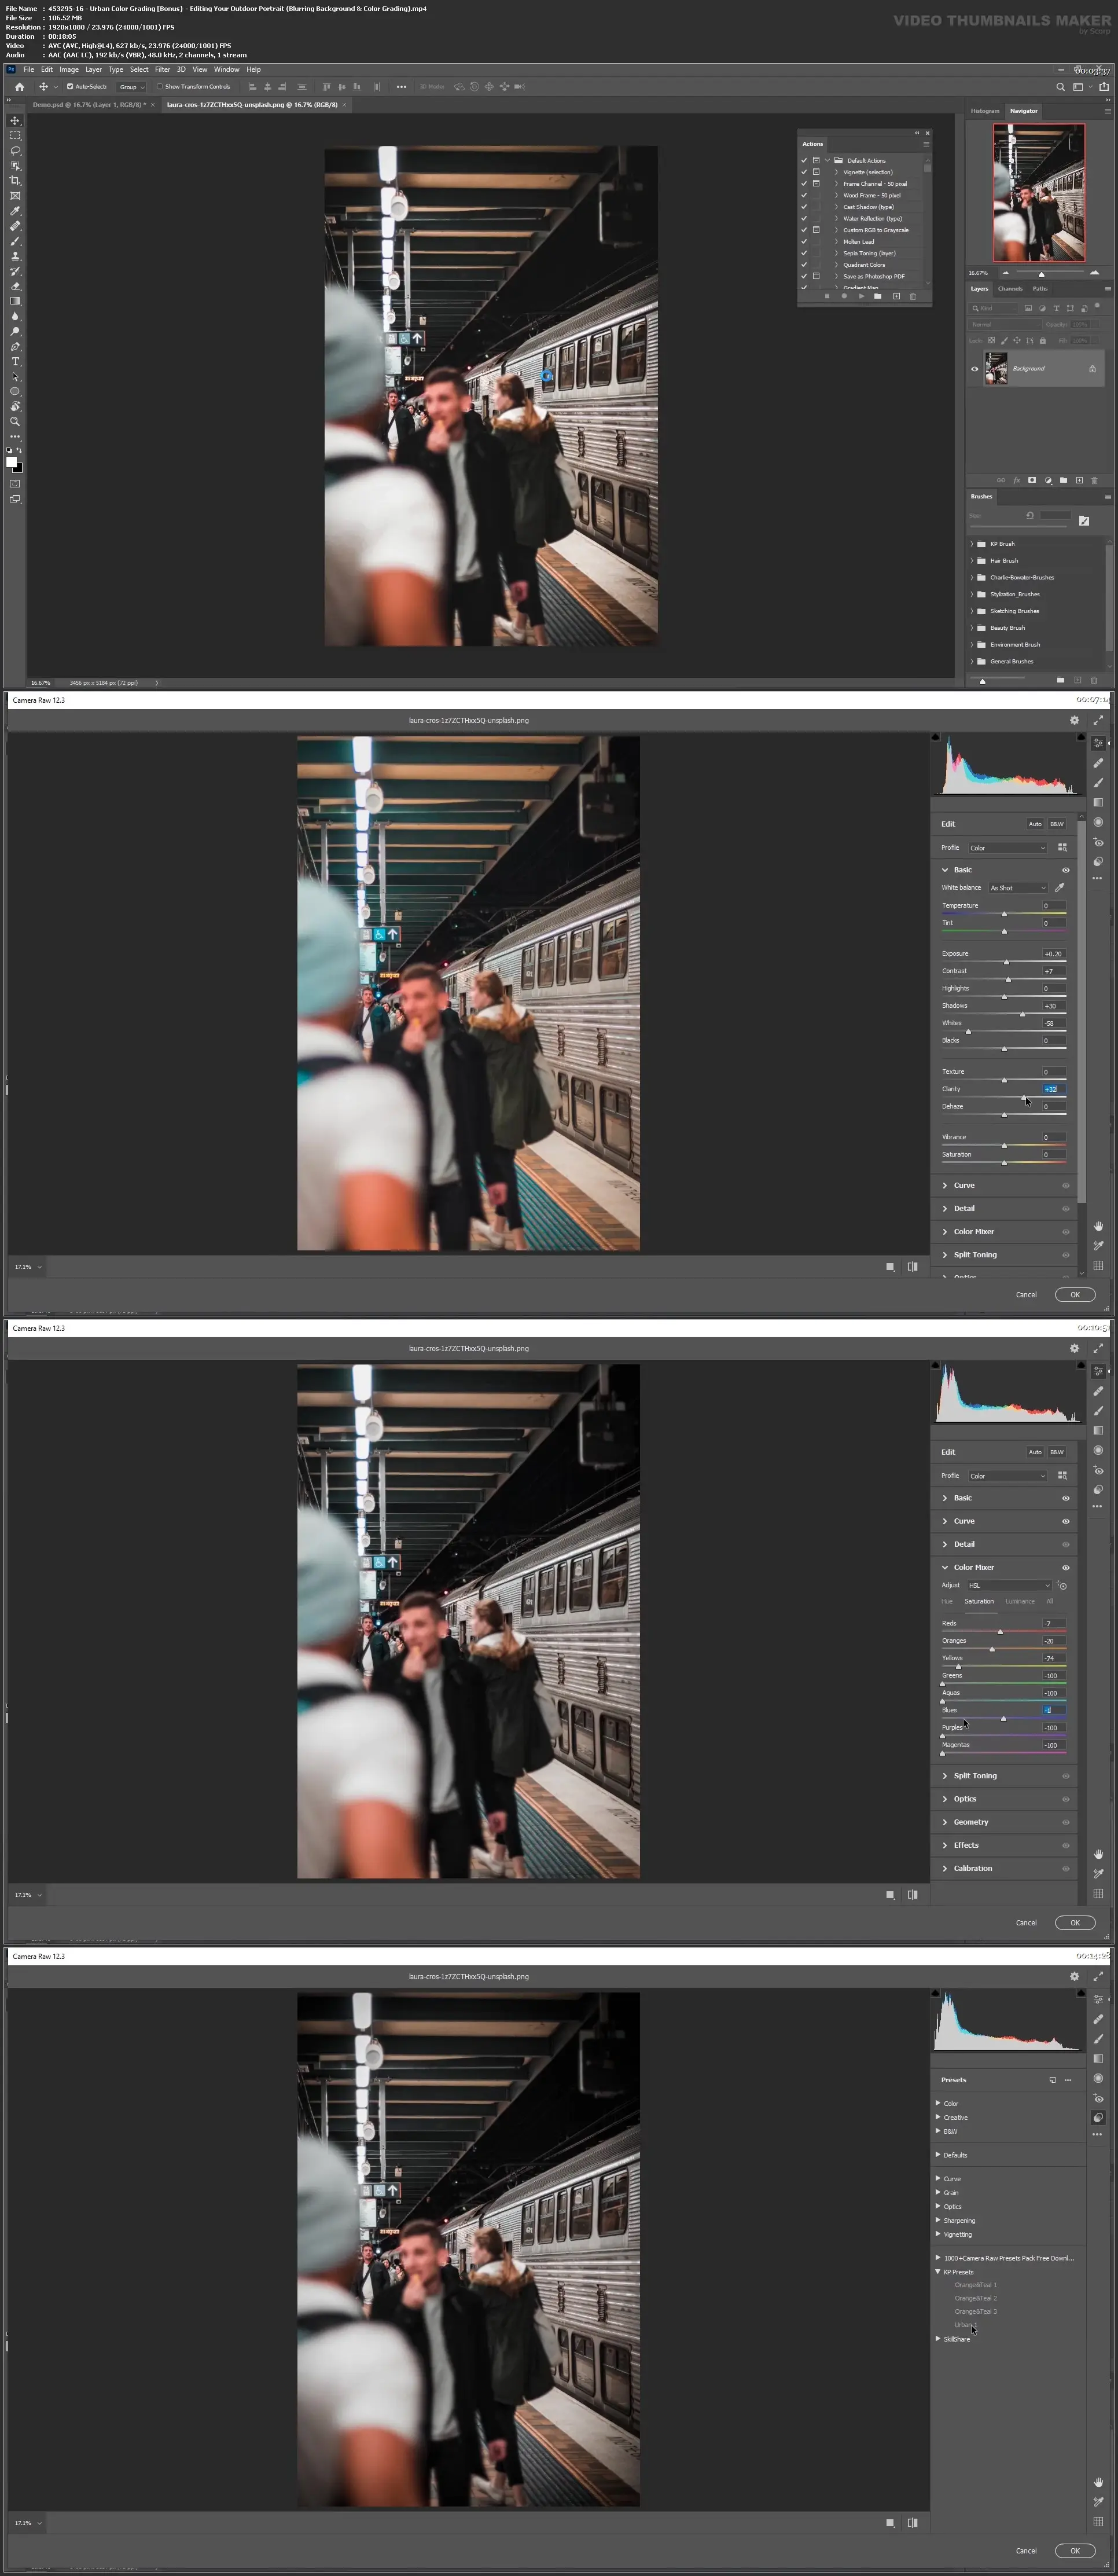Enable the Show Transform Controls checkbox

pyautogui.click(x=160, y=87)
